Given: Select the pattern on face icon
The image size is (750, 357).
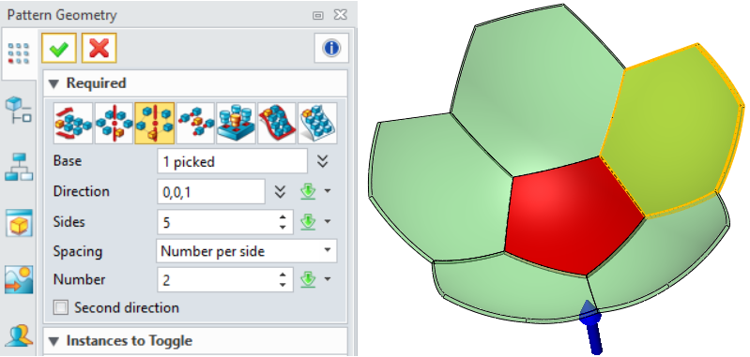Looking at the screenshot, I should pyautogui.click(x=317, y=123).
